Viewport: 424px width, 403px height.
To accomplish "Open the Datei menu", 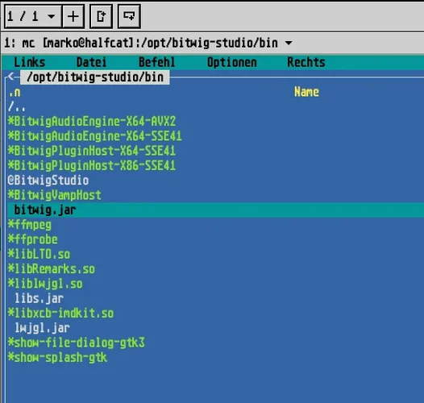I will tap(91, 63).
